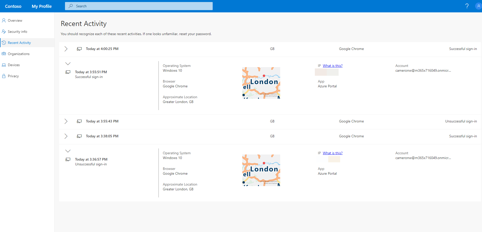This screenshot has width=482, height=232.
Task: Click device icon for 4:00:25 PM sign-in
Action: 79,49
